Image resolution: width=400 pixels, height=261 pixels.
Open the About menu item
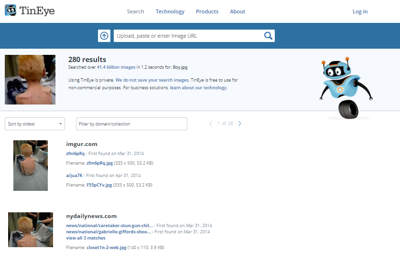pyautogui.click(x=238, y=11)
